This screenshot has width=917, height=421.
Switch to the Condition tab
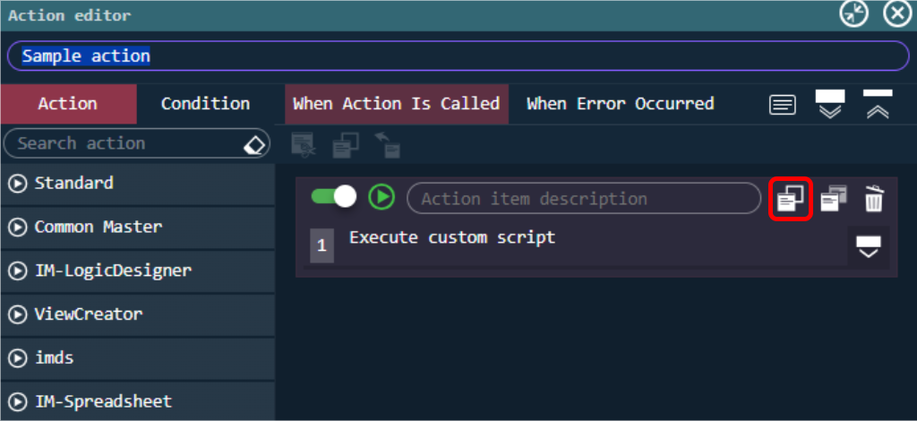click(x=205, y=104)
